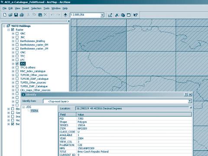Viewport: 208px width, 156px height.
Task: Open the Insert menu
Action: pyautogui.click(x=26, y=8)
